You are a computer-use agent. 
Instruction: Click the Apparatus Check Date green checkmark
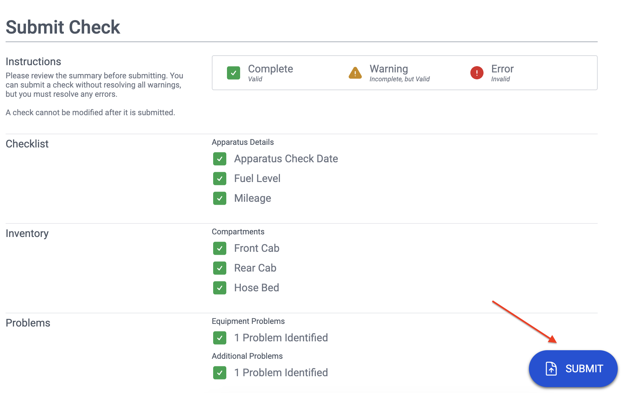[220, 159]
